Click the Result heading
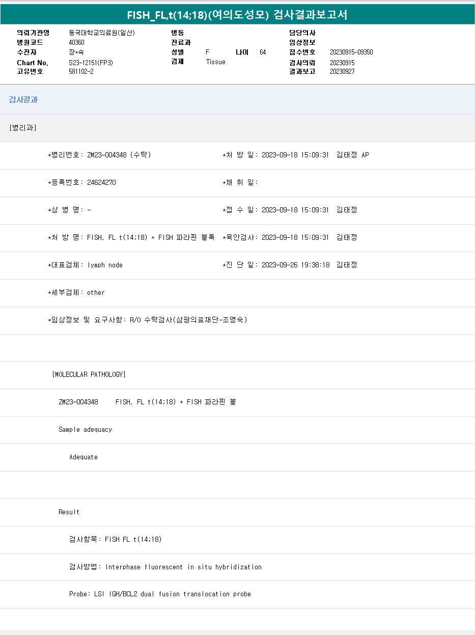475x635 pixels. (x=69, y=512)
